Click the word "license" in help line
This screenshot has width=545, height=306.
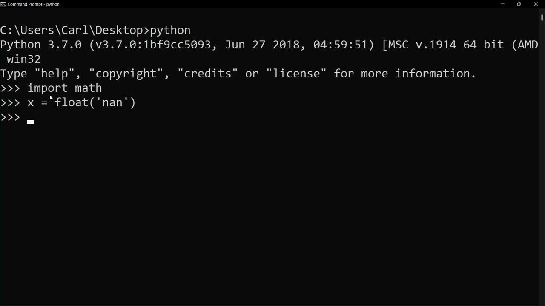pos(296,74)
